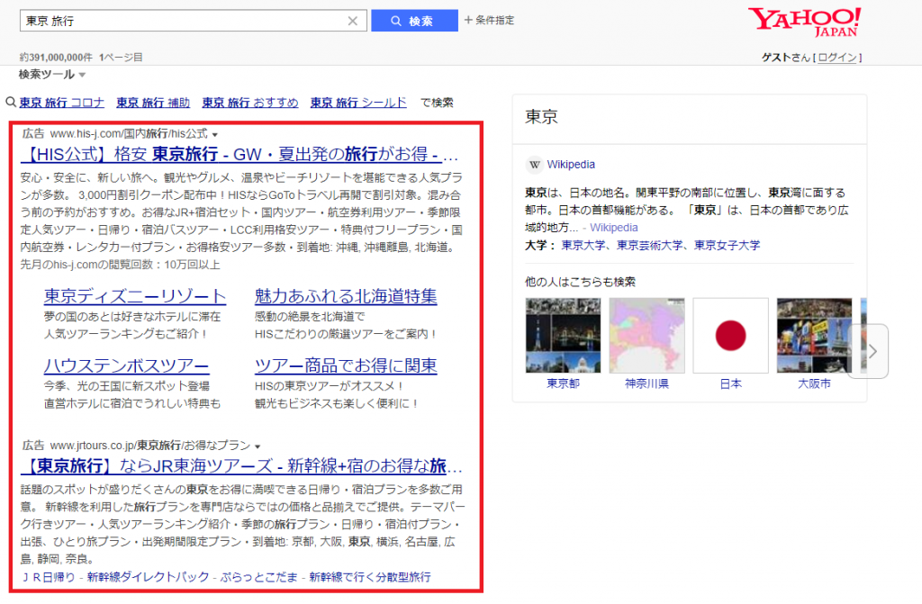Click the 約391,000,000件 result count text
The image size is (922, 604).
[56, 57]
